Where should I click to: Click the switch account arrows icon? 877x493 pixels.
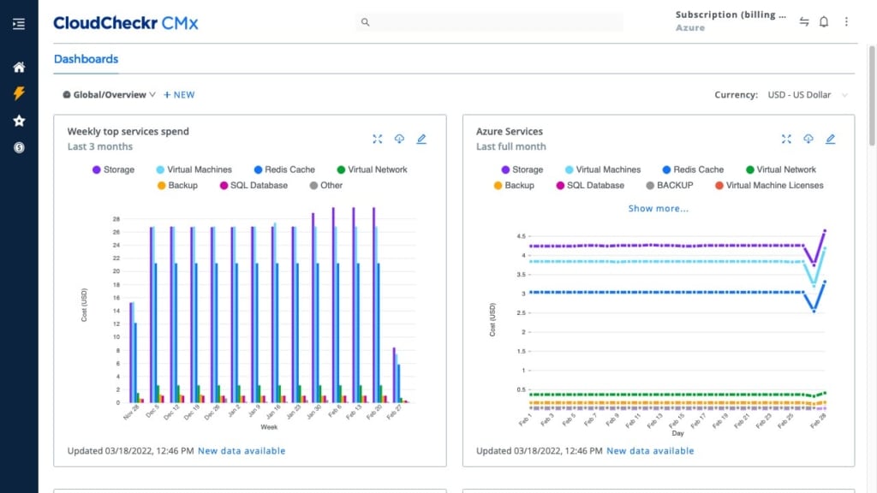(803, 21)
